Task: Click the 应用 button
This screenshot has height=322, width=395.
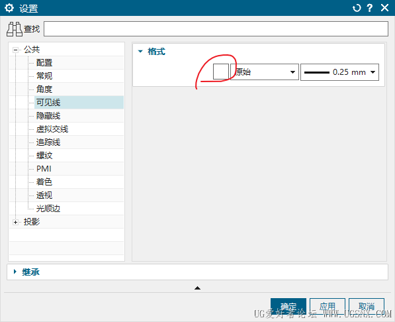Action: [x=328, y=307]
